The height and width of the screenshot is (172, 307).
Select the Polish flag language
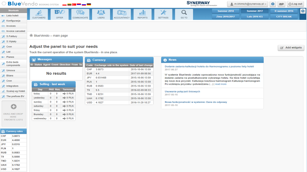click(65, 4)
